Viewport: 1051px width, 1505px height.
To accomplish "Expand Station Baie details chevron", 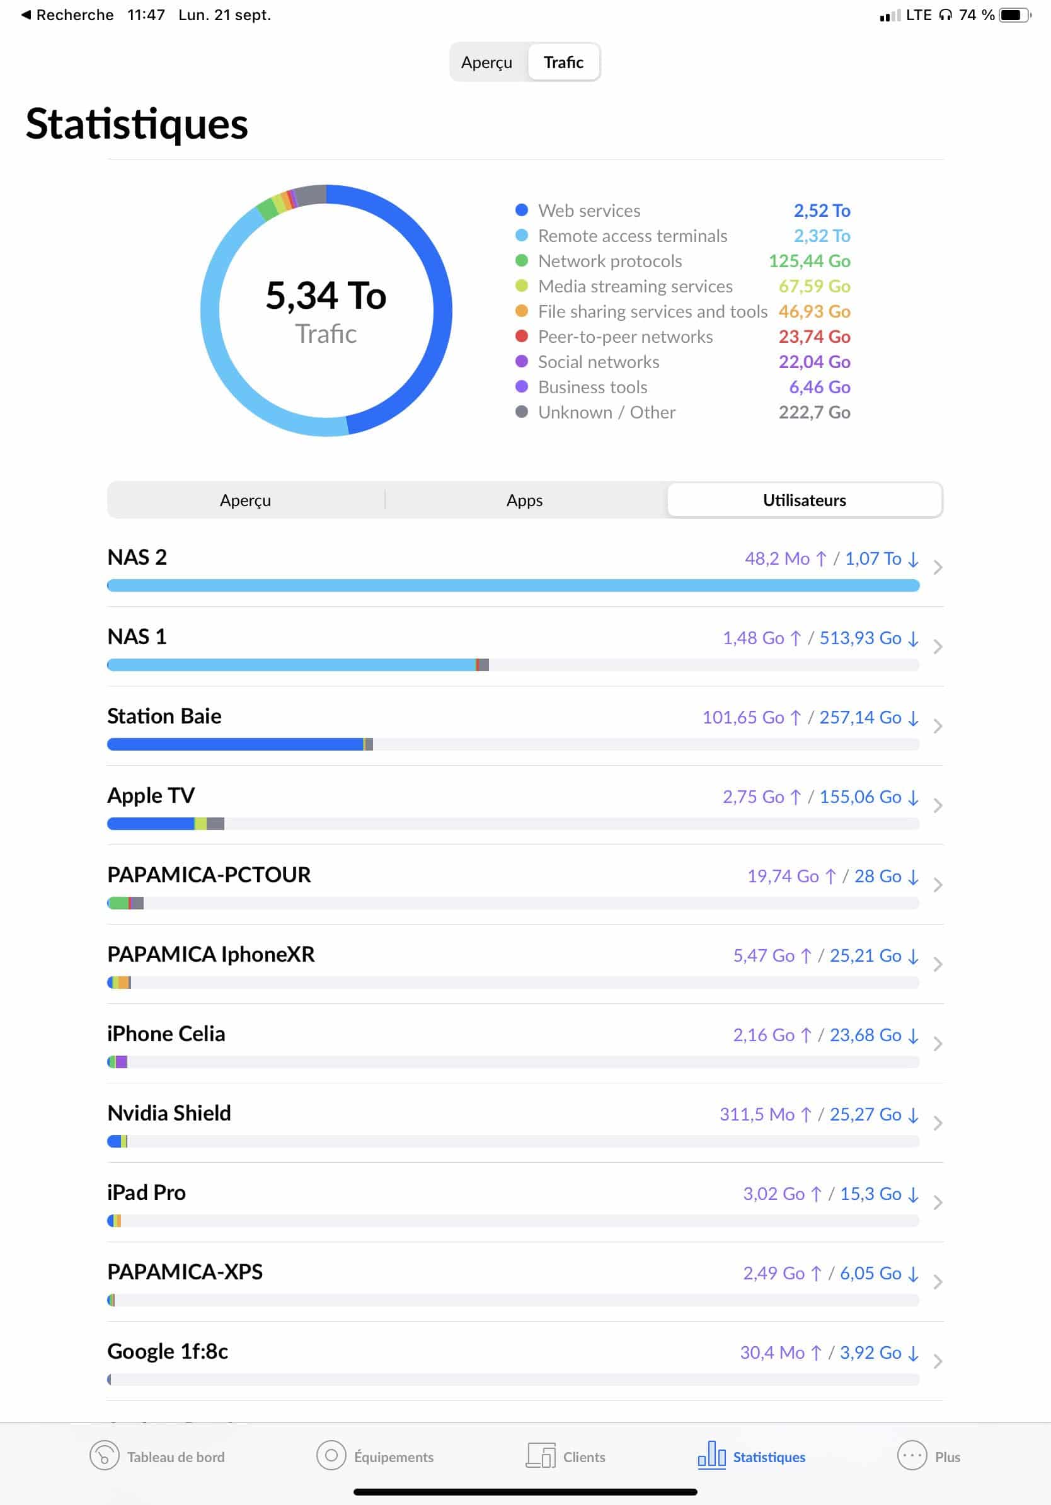I will (x=938, y=726).
